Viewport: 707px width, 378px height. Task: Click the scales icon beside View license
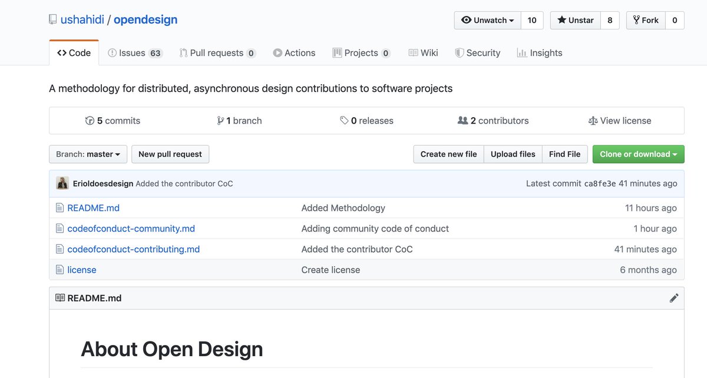point(593,121)
